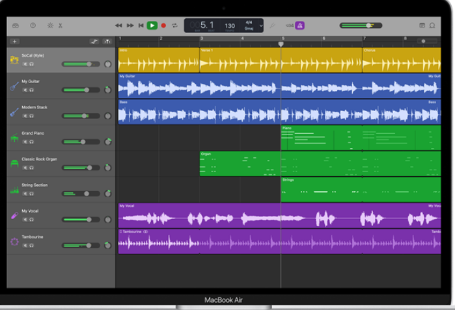Adjust the My Guitar volume slider
The height and width of the screenshot is (310, 455).
pos(81,90)
